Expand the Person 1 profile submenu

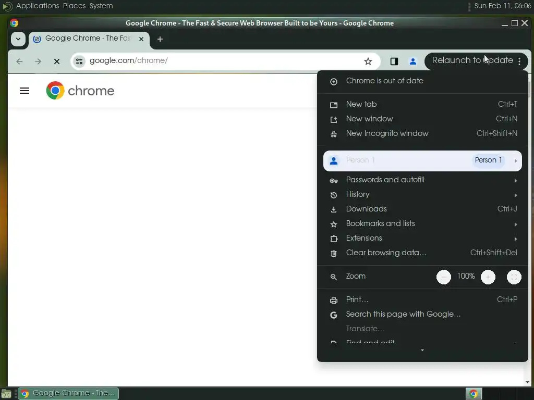pyautogui.click(x=422, y=160)
